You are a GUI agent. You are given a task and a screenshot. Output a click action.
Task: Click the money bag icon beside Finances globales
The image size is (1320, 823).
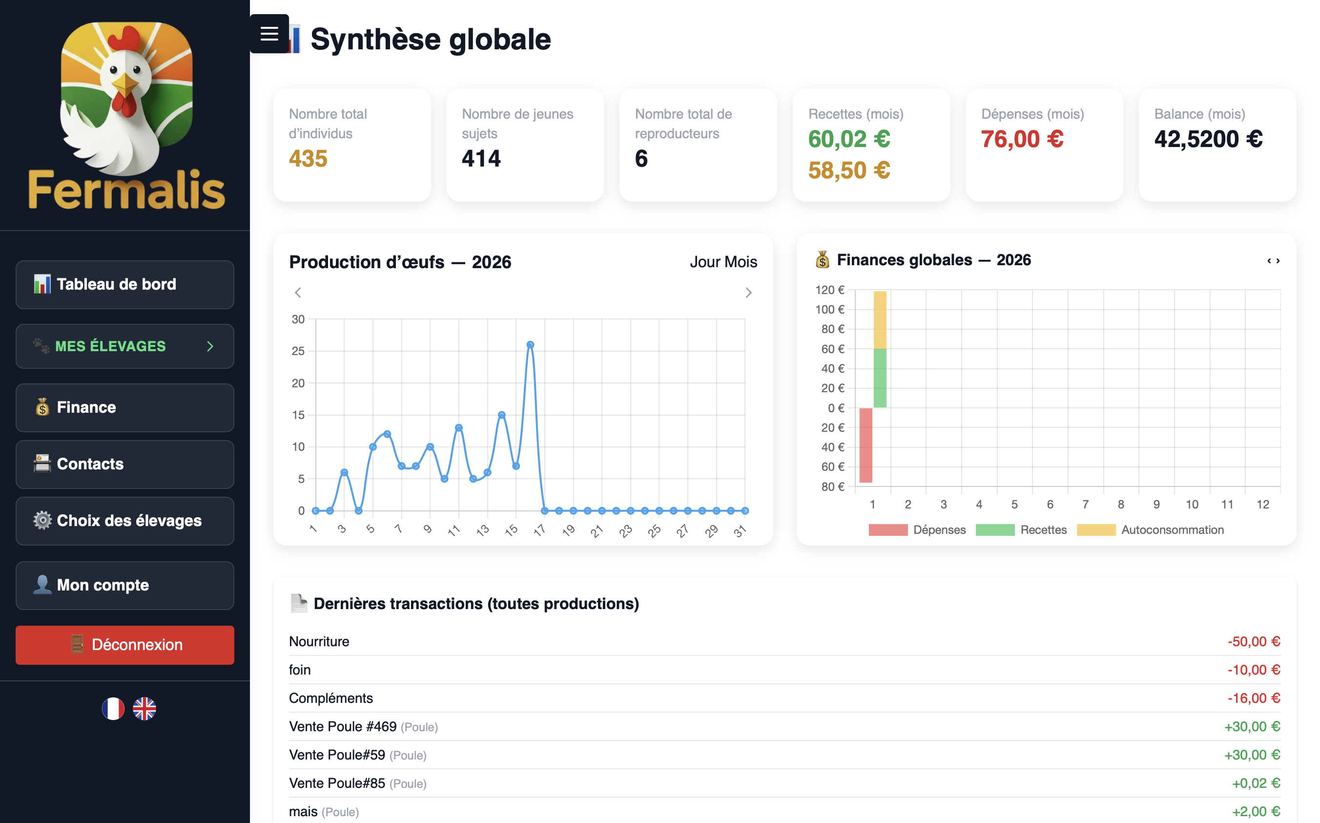823,260
